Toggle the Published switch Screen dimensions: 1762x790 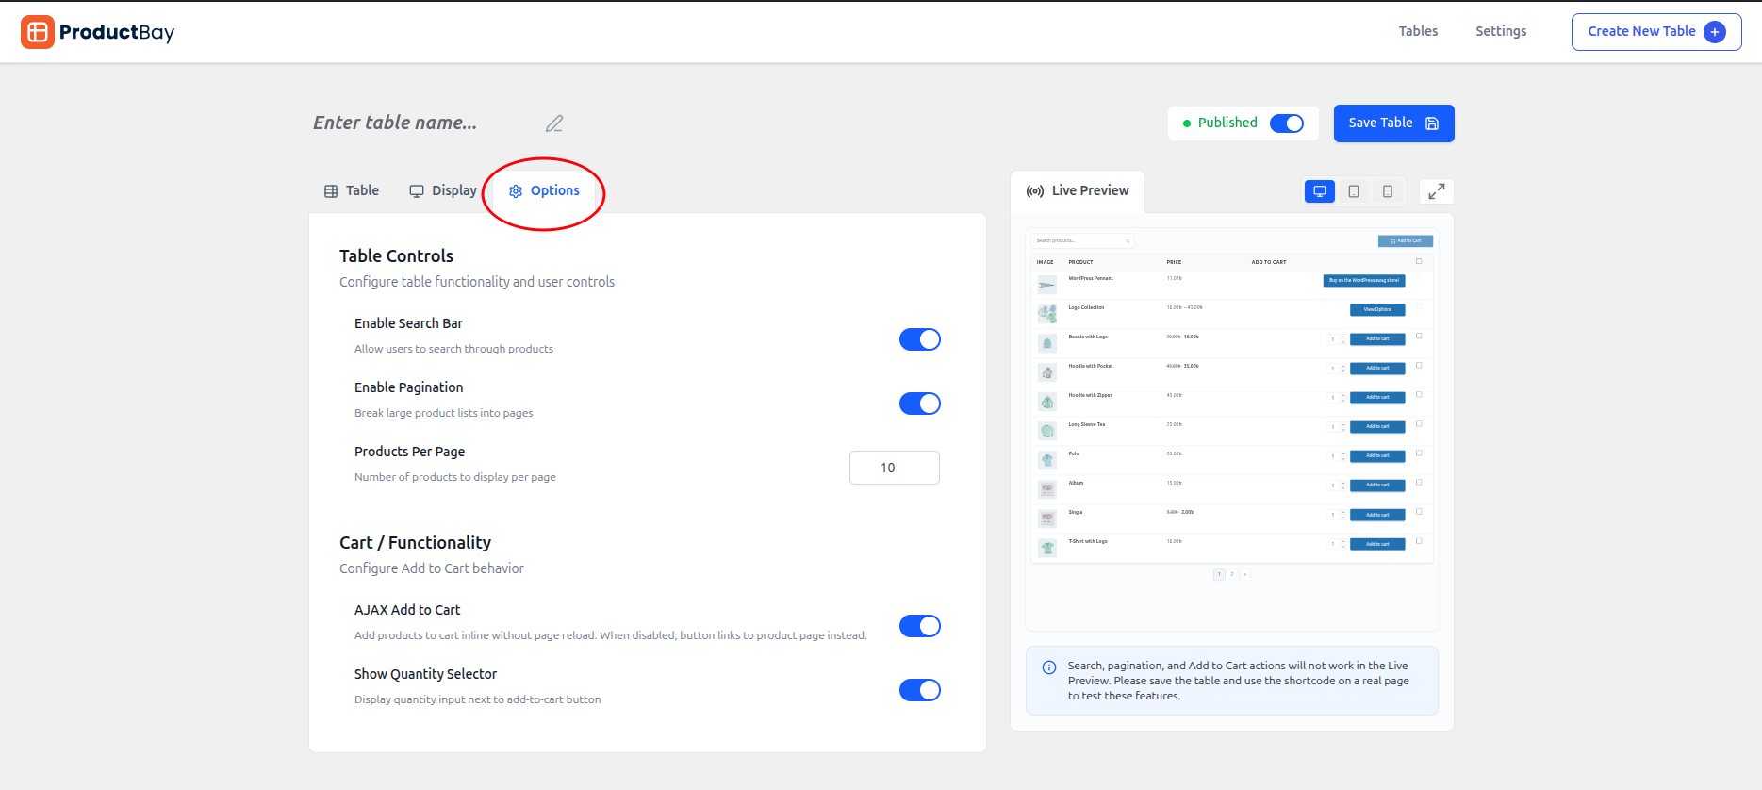point(1287,123)
